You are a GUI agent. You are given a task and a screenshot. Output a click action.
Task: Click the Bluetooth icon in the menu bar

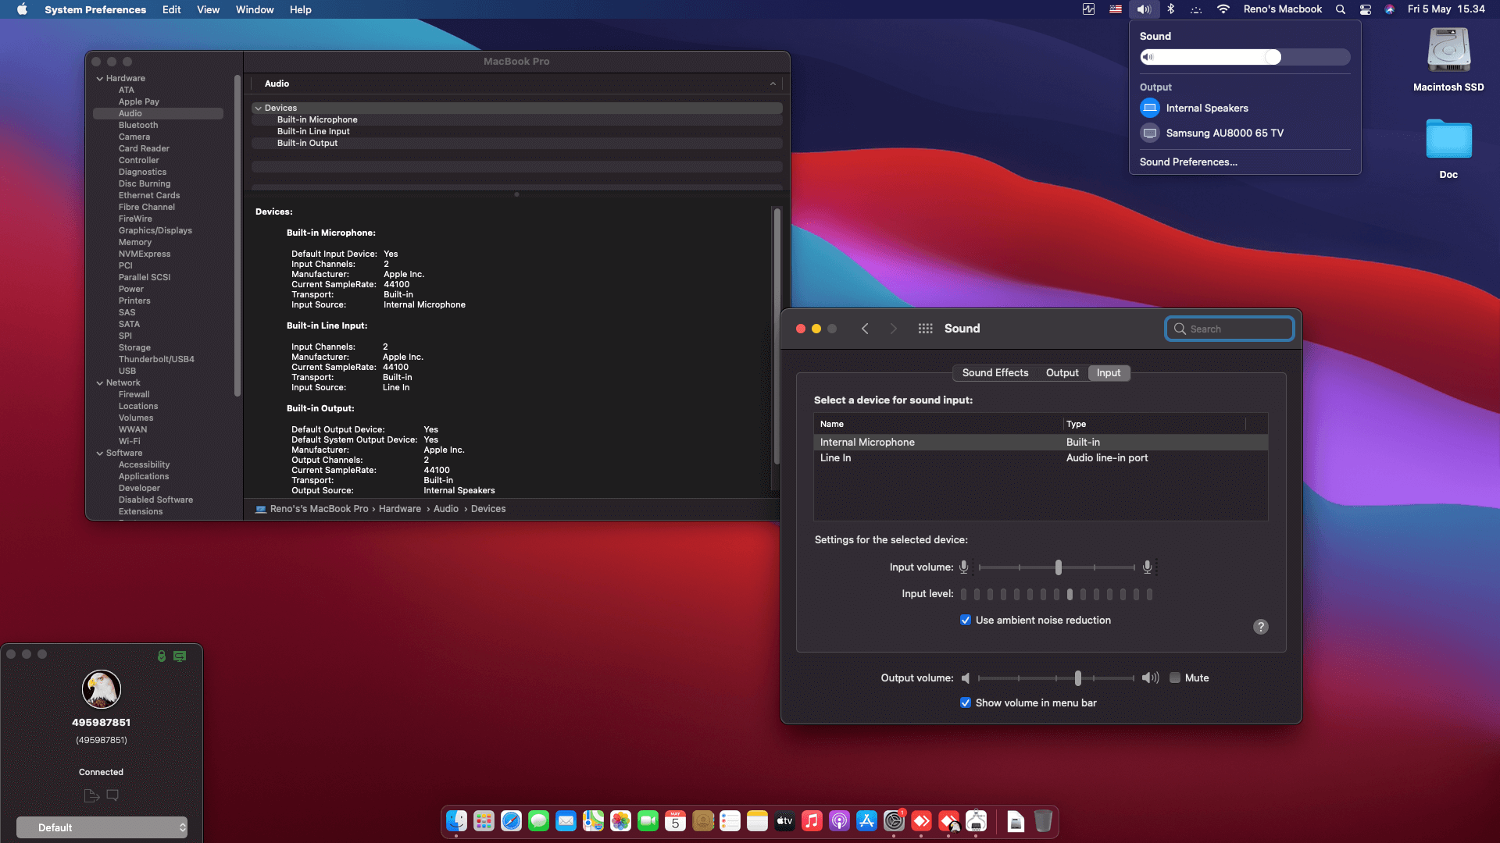coord(1170,9)
